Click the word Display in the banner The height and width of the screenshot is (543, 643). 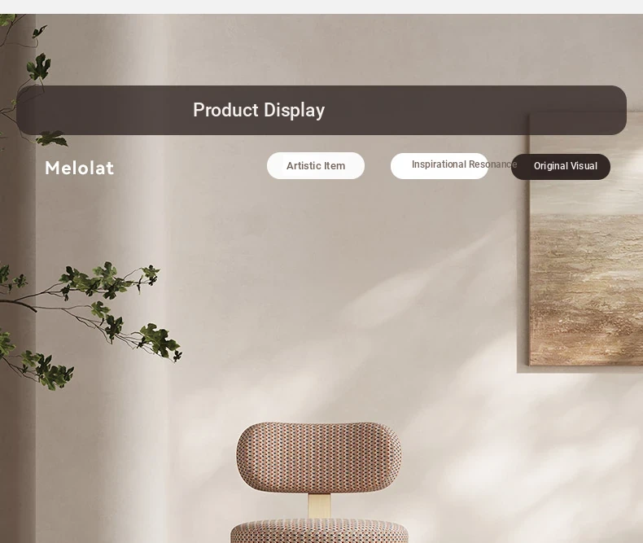(294, 111)
